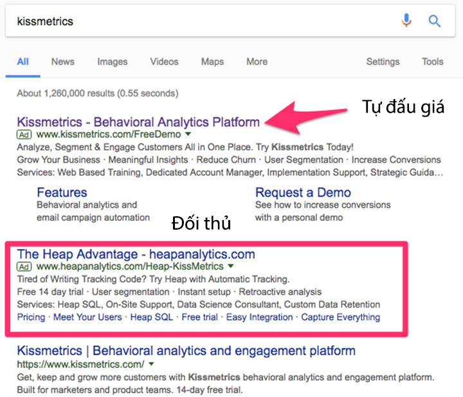Open The Heap Advantage ad title
Viewport: 463px width, 397px height.
pos(136,254)
